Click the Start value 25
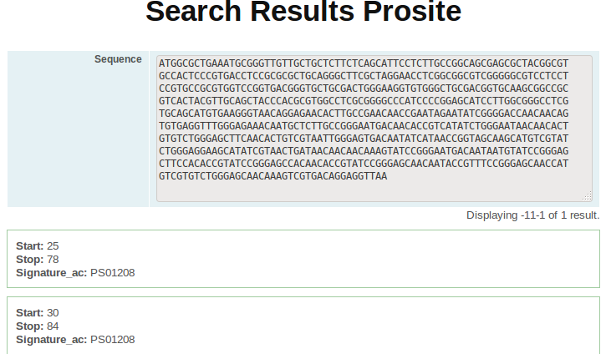The width and height of the screenshot is (606, 354). [x=53, y=246]
